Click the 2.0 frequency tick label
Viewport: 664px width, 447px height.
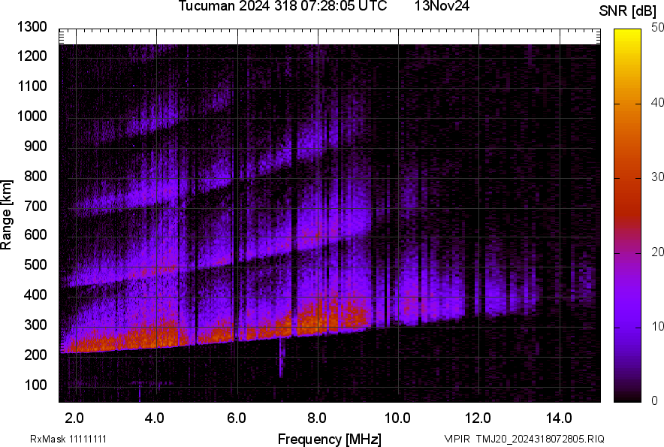coord(74,418)
